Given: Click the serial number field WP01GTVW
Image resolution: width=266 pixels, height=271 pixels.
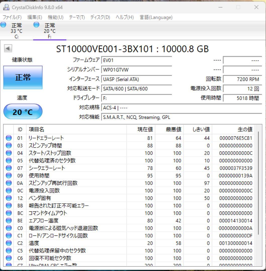Looking at the screenshot, I should [136, 70].
